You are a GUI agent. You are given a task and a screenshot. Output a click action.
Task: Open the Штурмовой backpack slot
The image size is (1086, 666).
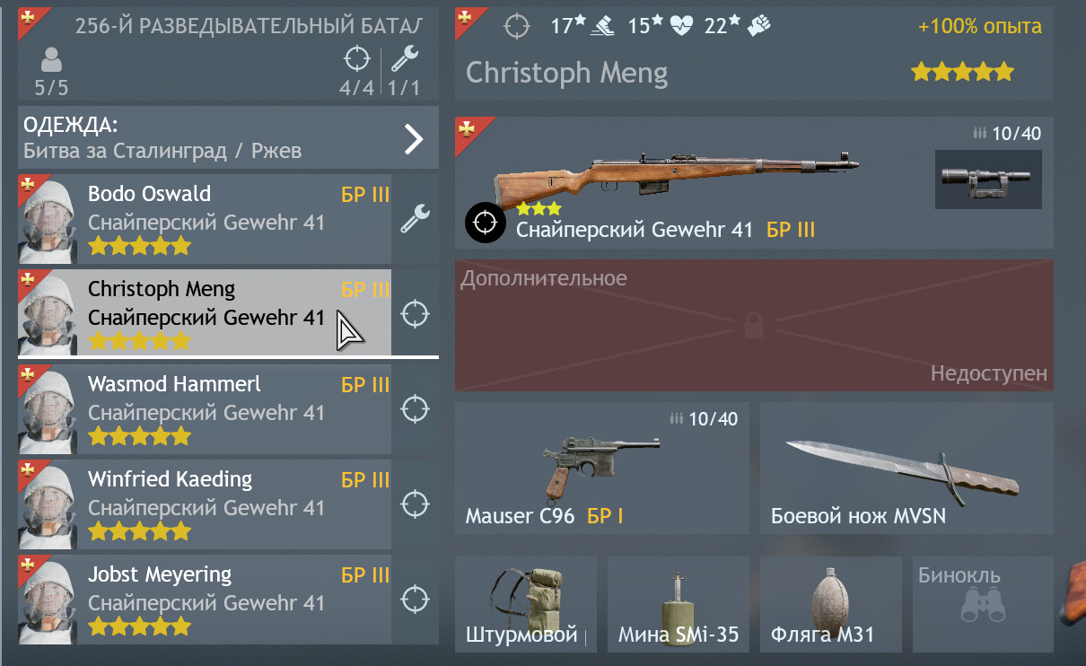tap(526, 604)
